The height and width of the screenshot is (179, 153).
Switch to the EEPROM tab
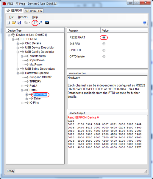click(14, 11)
